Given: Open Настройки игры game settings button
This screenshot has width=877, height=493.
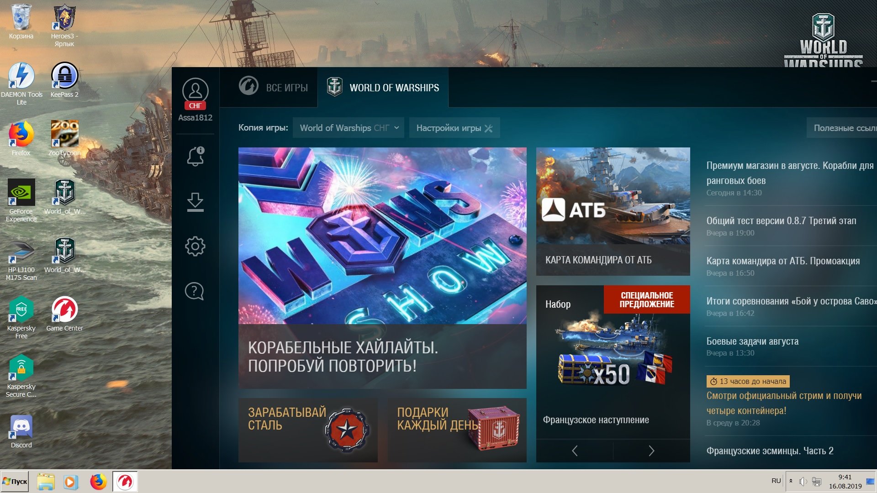Looking at the screenshot, I should (x=454, y=128).
